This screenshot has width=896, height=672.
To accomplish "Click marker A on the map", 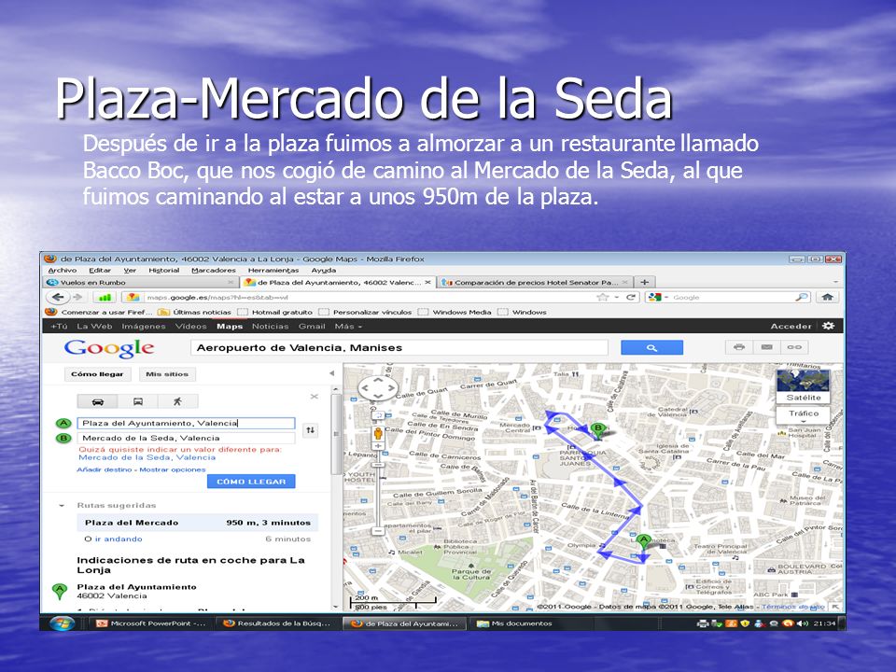I will 643,541.
